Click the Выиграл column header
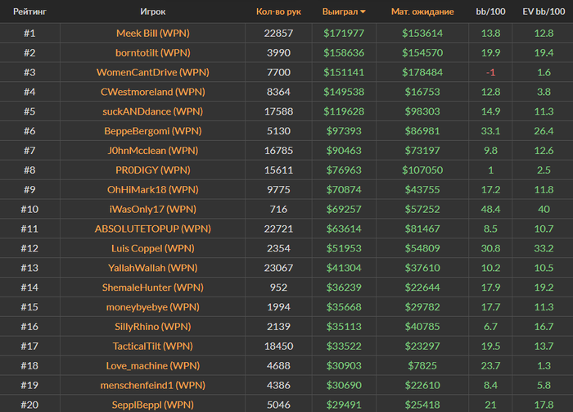Viewport: 573px width, 412px height. point(340,11)
